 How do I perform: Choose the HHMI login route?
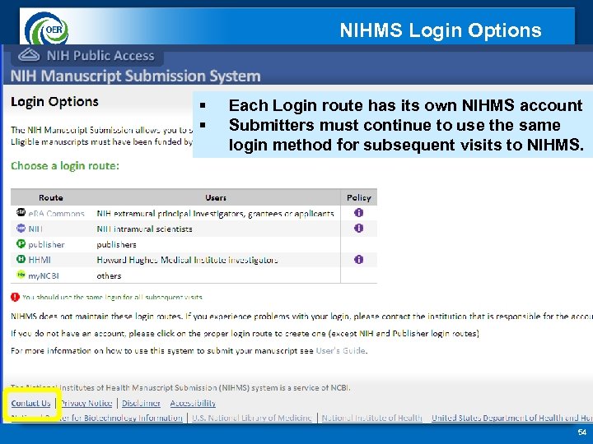(40, 260)
